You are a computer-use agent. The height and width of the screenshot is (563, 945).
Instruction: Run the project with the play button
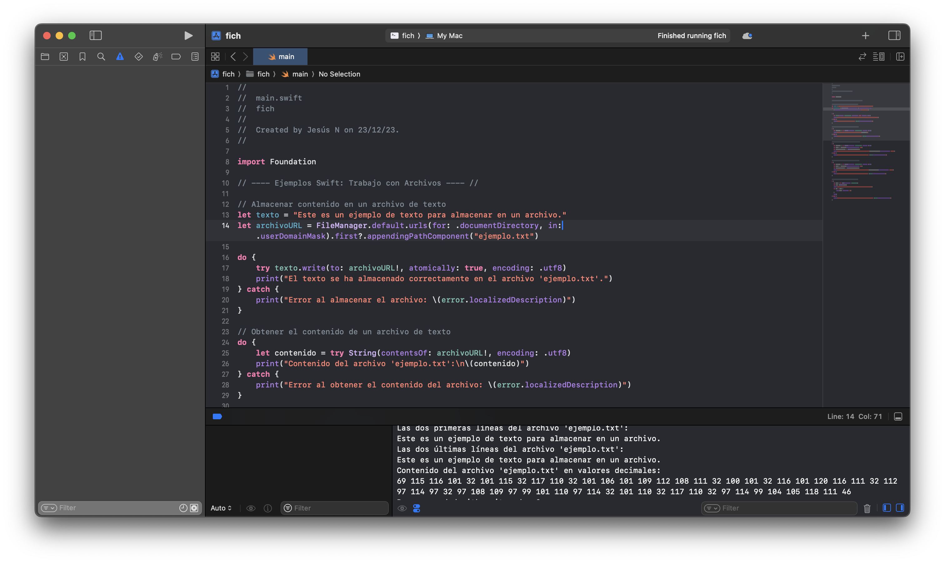point(188,36)
